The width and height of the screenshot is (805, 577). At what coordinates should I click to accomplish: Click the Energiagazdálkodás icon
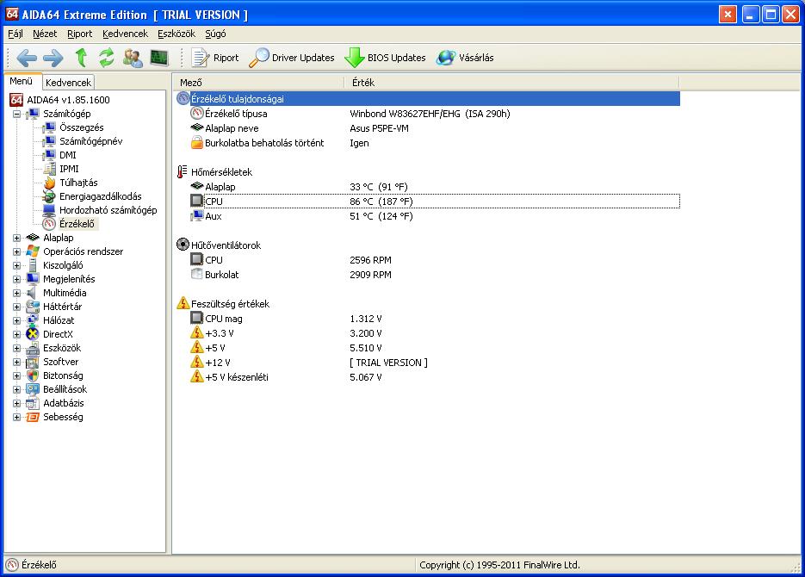(x=49, y=196)
